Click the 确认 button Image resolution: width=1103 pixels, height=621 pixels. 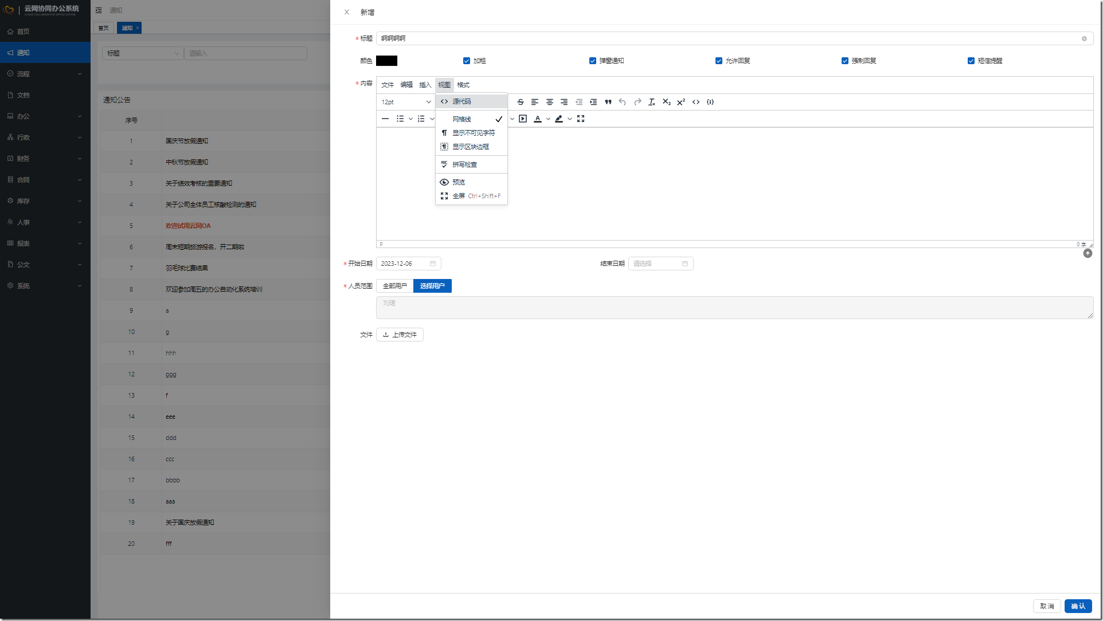tap(1078, 606)
